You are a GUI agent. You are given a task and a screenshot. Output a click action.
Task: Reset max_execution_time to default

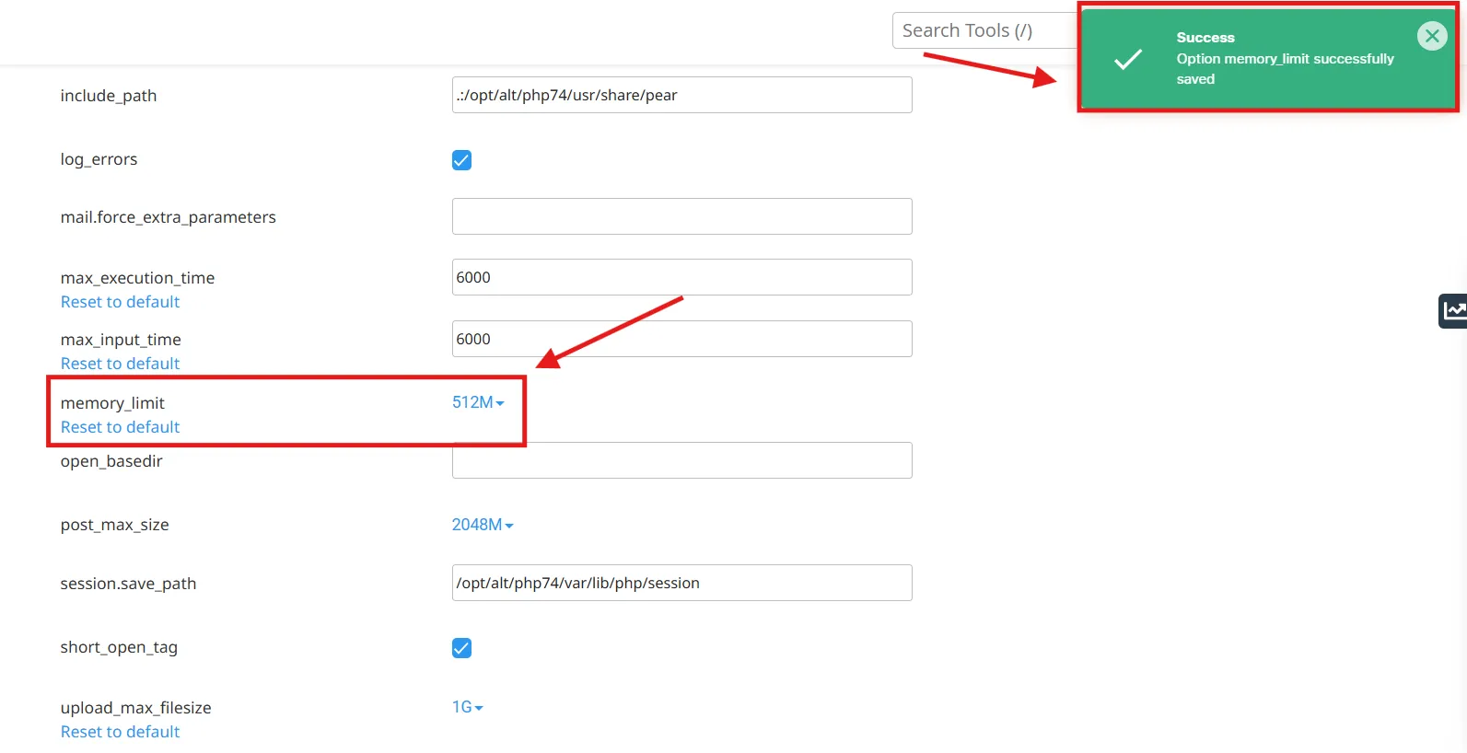[x=120, y=302]
